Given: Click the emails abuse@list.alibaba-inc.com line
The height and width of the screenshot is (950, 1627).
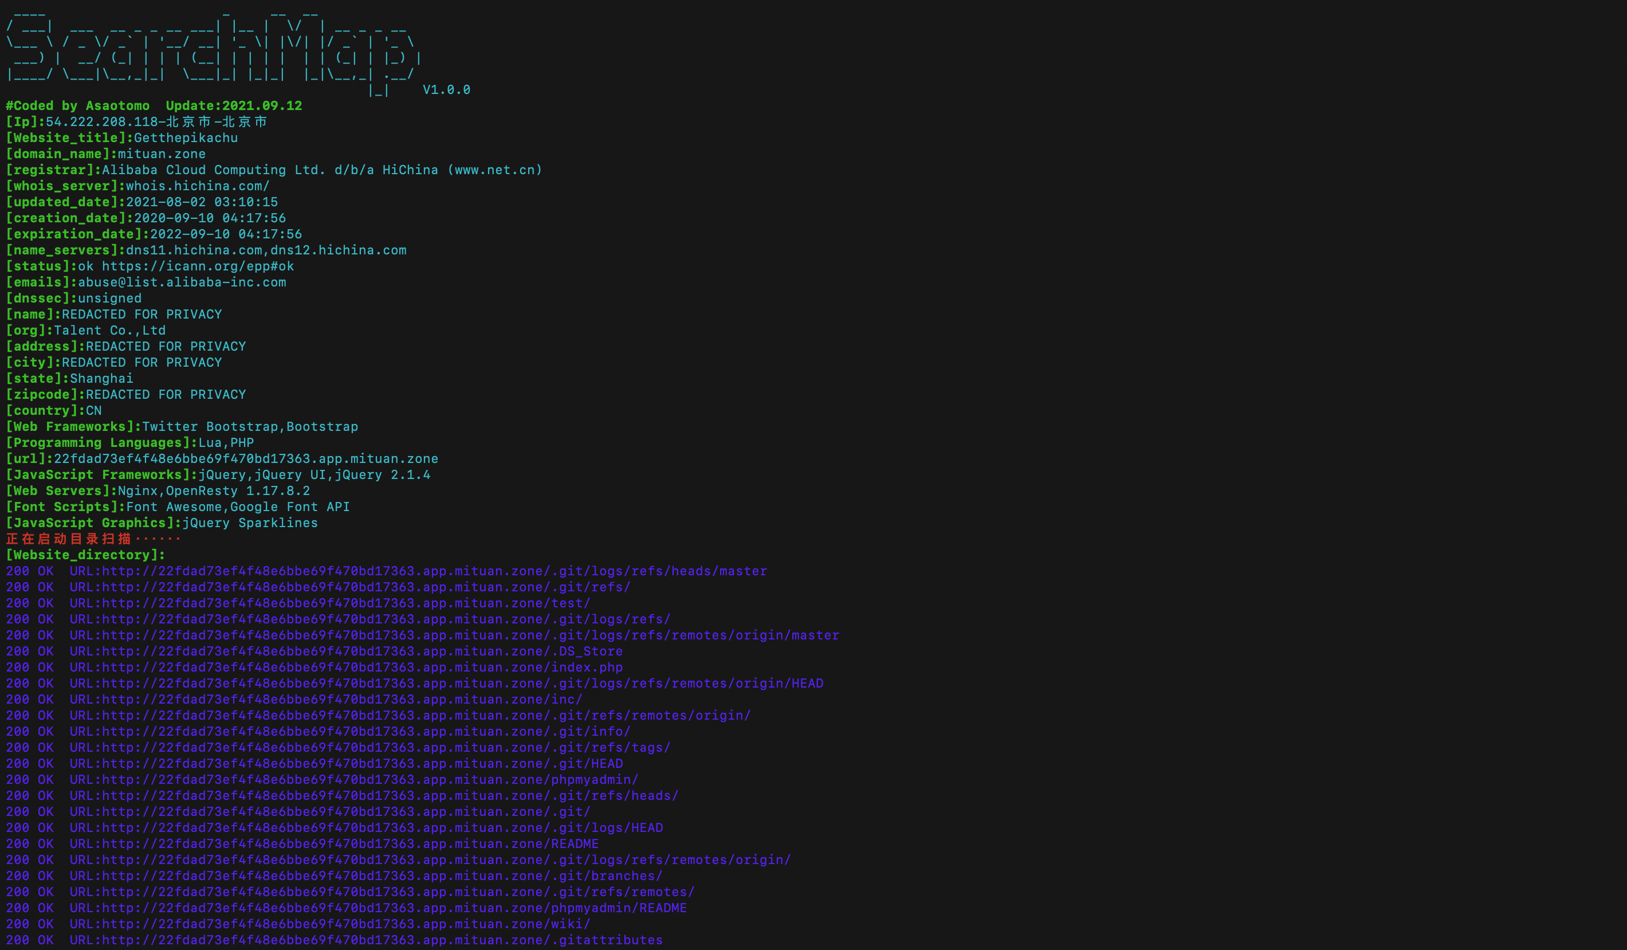Looking at the screenshot, I should point(146,282).
